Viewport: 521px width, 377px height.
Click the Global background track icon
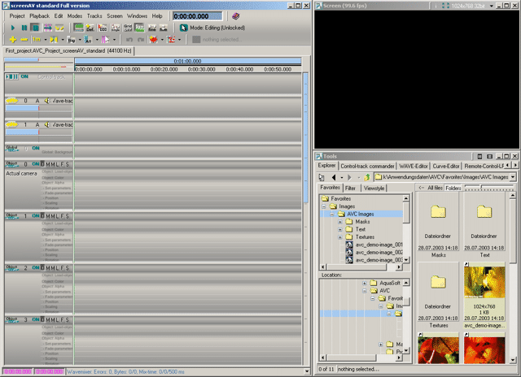(x=12, y=148)
